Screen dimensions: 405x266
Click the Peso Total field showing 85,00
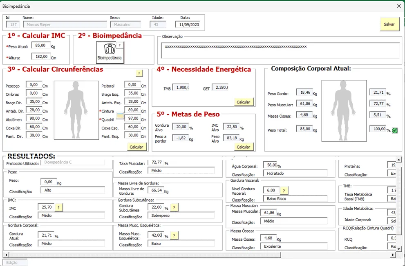pos(304,129)
